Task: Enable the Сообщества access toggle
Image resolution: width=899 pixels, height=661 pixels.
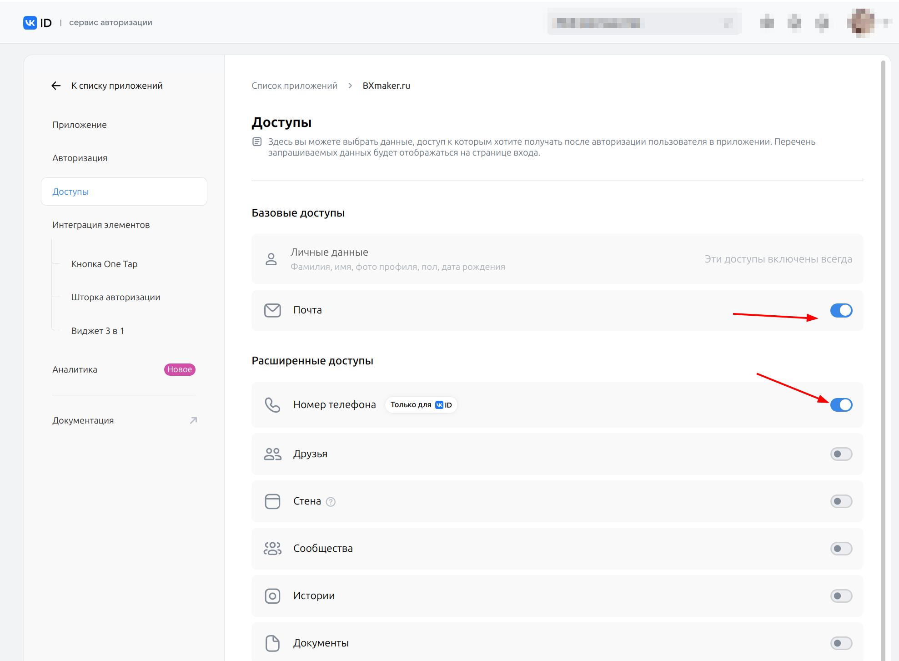Action: click(x=841, y=549)
